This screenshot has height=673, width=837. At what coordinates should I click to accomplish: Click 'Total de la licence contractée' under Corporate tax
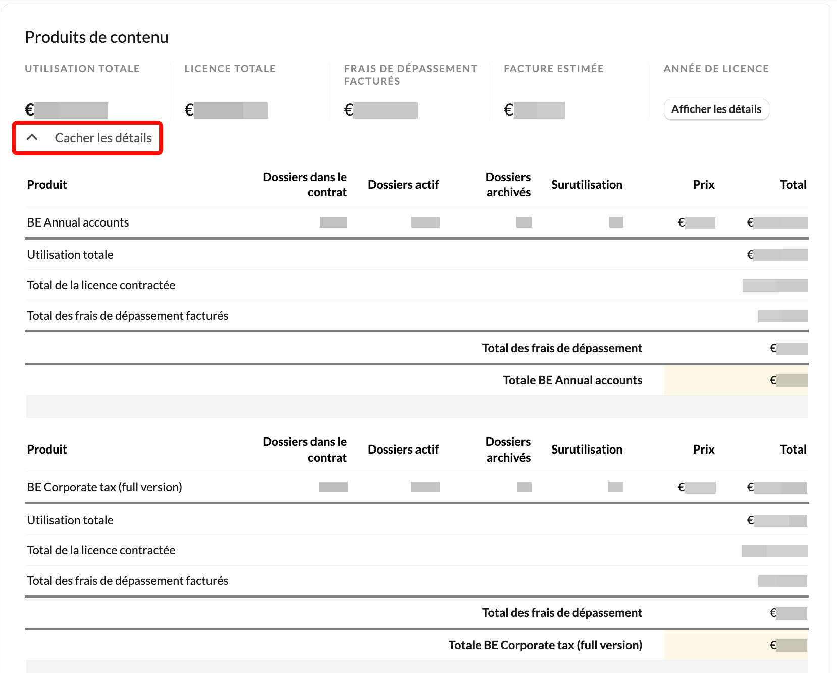click(416, 550)
